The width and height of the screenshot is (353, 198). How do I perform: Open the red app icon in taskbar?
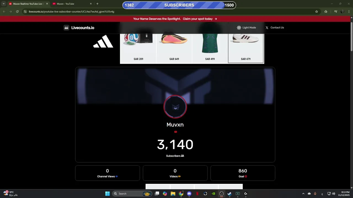coord(197,194)
